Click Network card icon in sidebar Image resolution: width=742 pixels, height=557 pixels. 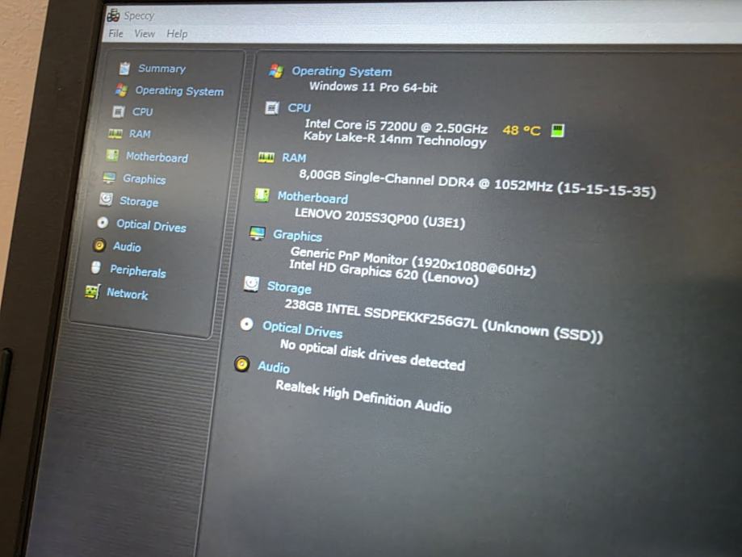click(92, 291)
